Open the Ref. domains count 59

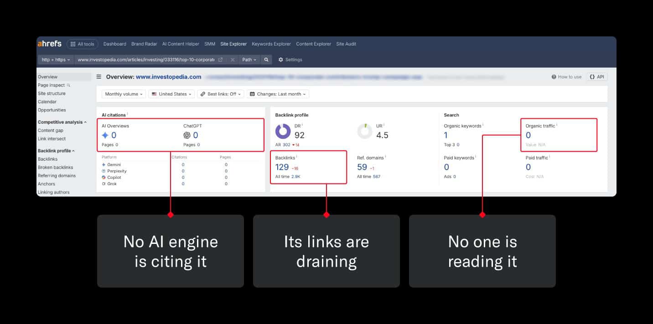(x=362, y=167)
